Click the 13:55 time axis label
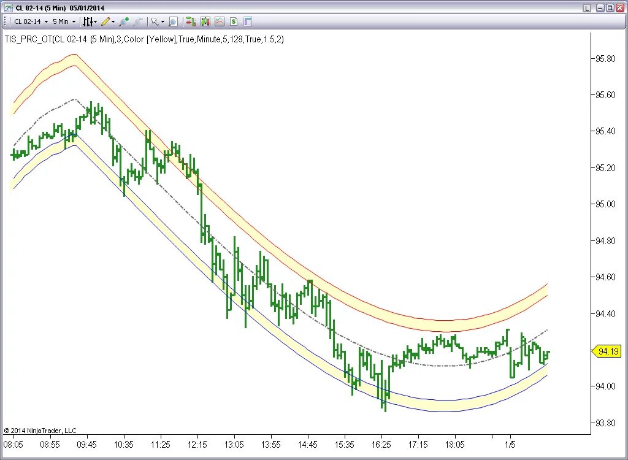Image resolution: width=628 pixels, height=460 pixels. [x=271, y=445]
